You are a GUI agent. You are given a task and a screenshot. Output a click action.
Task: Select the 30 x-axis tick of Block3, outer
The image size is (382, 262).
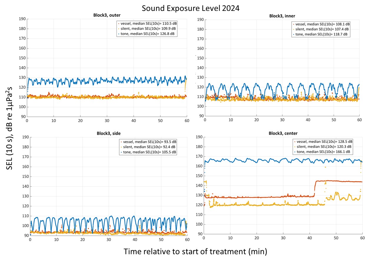click(x=107, y=120)
